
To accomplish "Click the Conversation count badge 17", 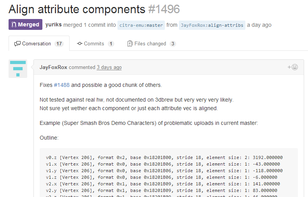I will [59, 44].
